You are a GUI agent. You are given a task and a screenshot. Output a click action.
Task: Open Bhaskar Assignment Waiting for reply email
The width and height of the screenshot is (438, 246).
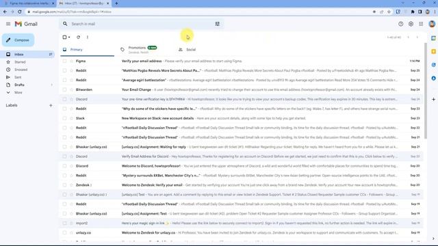(242, 147)
